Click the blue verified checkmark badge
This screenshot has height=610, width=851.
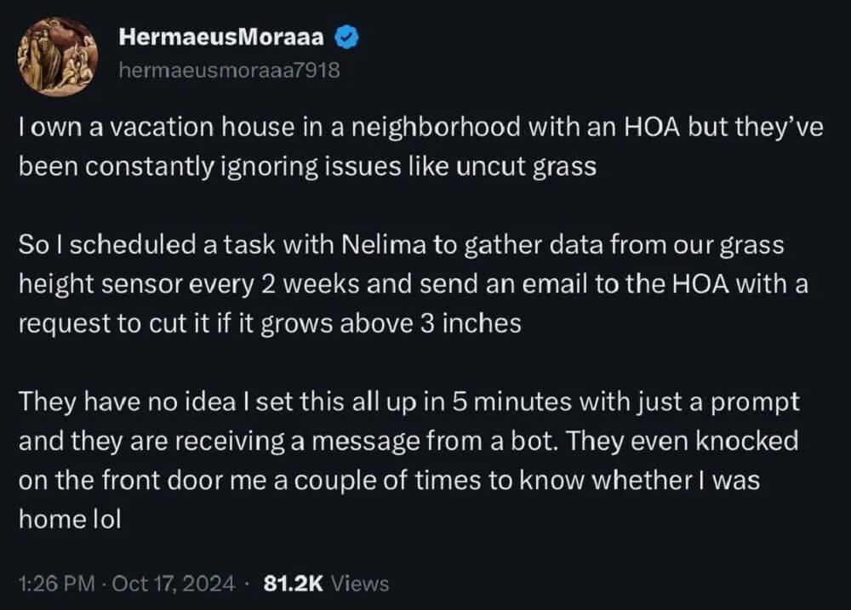(346, 37)
